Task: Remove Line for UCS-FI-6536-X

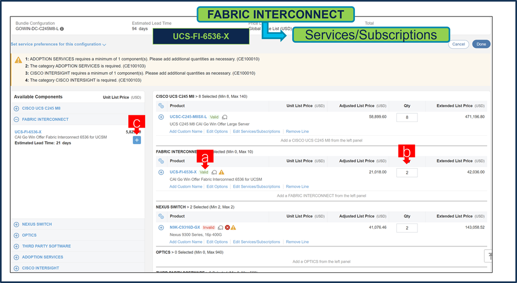Action: pyautogui.click(x=297, y=187)
